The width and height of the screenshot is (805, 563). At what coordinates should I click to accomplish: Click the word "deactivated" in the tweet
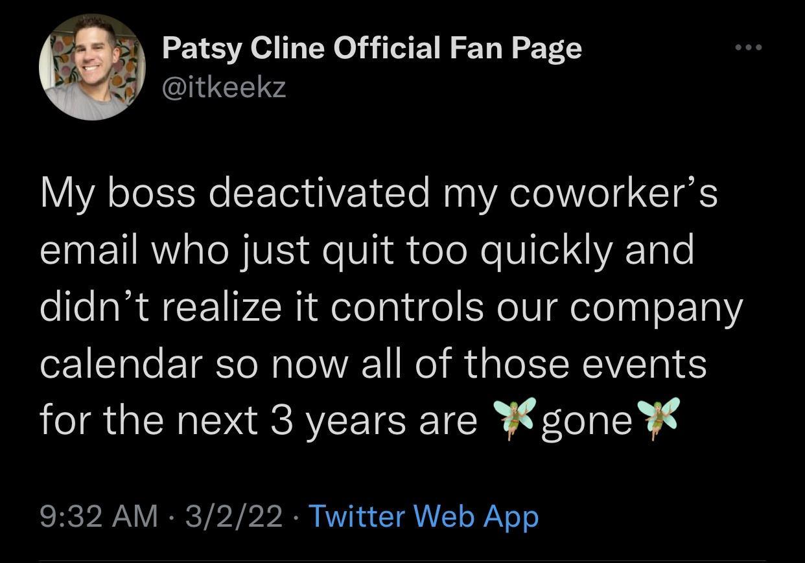click(x=318, y=194)
